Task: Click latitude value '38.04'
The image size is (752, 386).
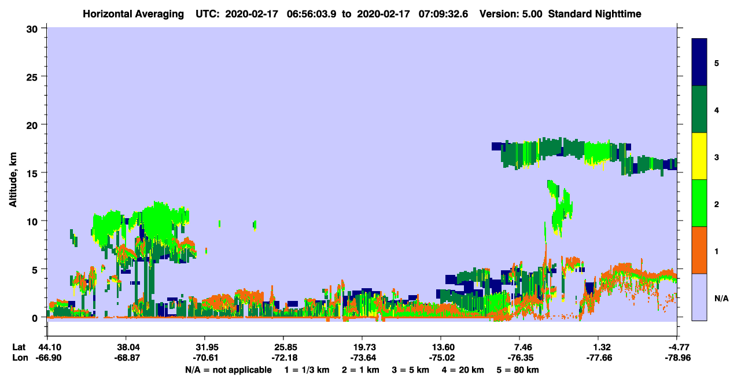Action: (x=126, y=347)
